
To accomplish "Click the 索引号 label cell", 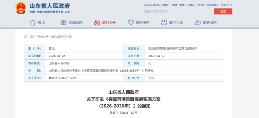I will tap(35, 48).
